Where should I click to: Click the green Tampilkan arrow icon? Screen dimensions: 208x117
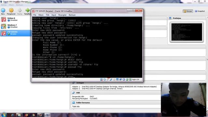coord(27,10)
